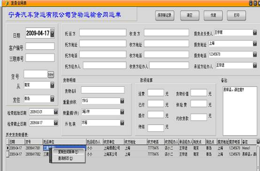Click the 保存新记录 save button
The image size is (260, 171).
click(165, 15)
